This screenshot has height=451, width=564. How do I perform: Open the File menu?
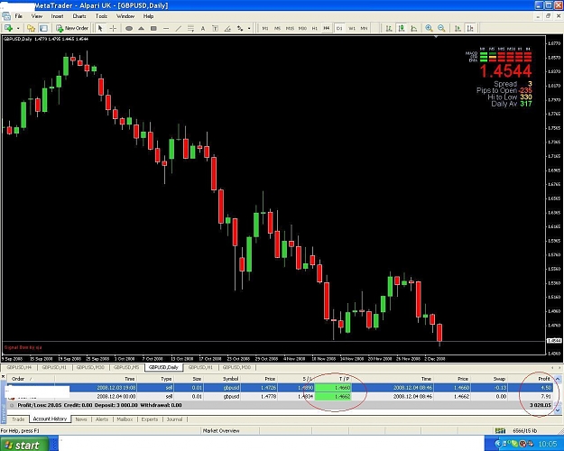point(18,16)
